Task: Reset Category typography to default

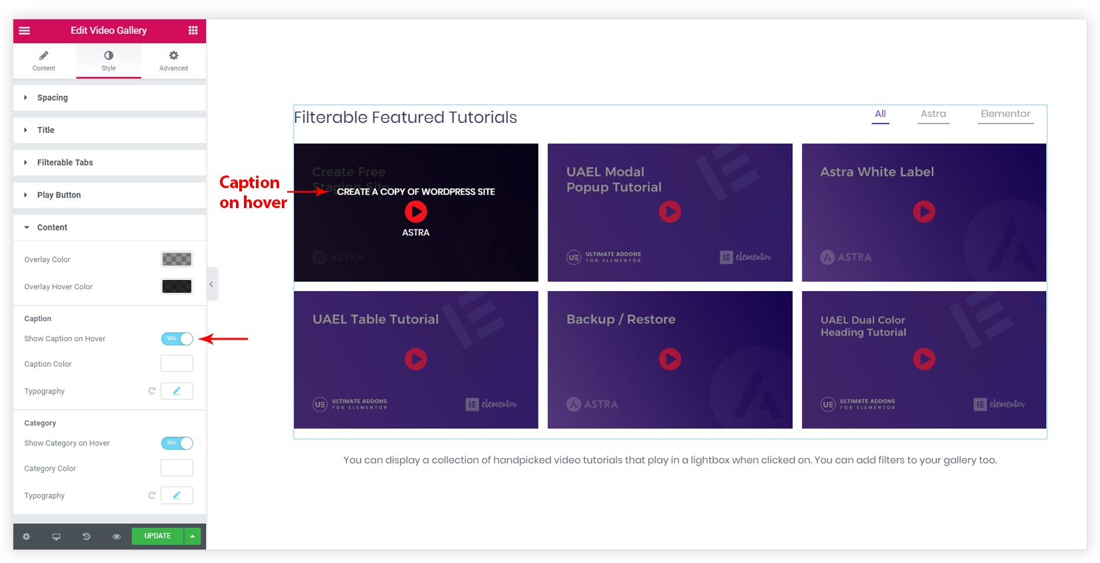Action: coord(152,495)
